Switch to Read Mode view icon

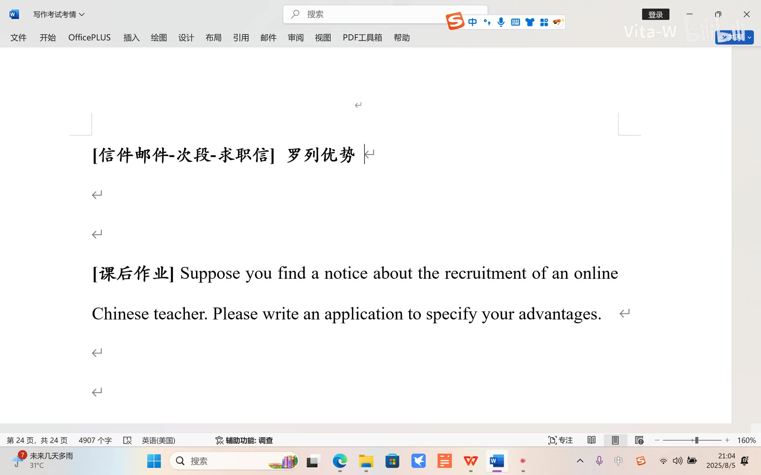click(x=591, y=440)
